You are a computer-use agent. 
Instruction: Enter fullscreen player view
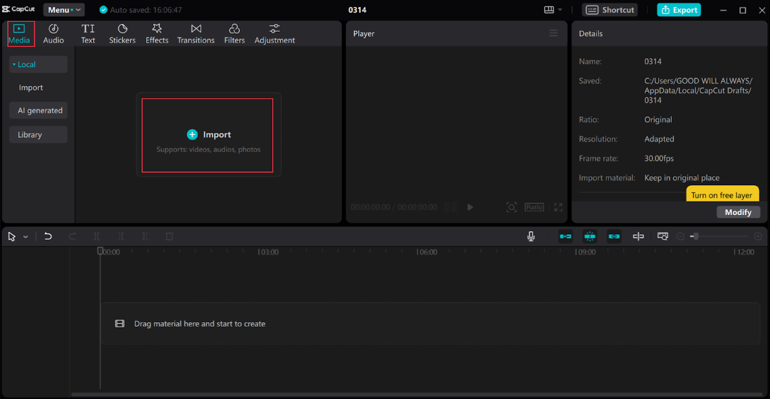point(559,207)
